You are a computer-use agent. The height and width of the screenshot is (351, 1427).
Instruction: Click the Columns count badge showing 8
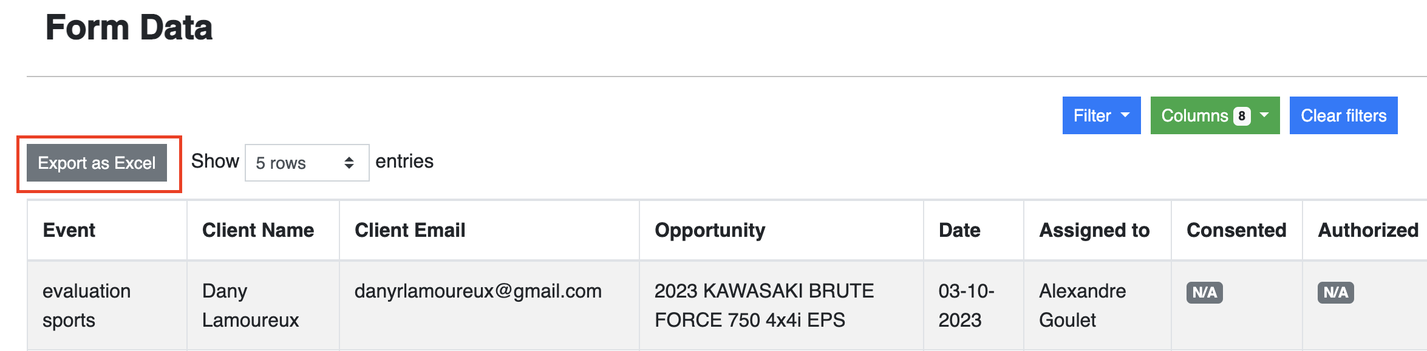[1242, 116]
